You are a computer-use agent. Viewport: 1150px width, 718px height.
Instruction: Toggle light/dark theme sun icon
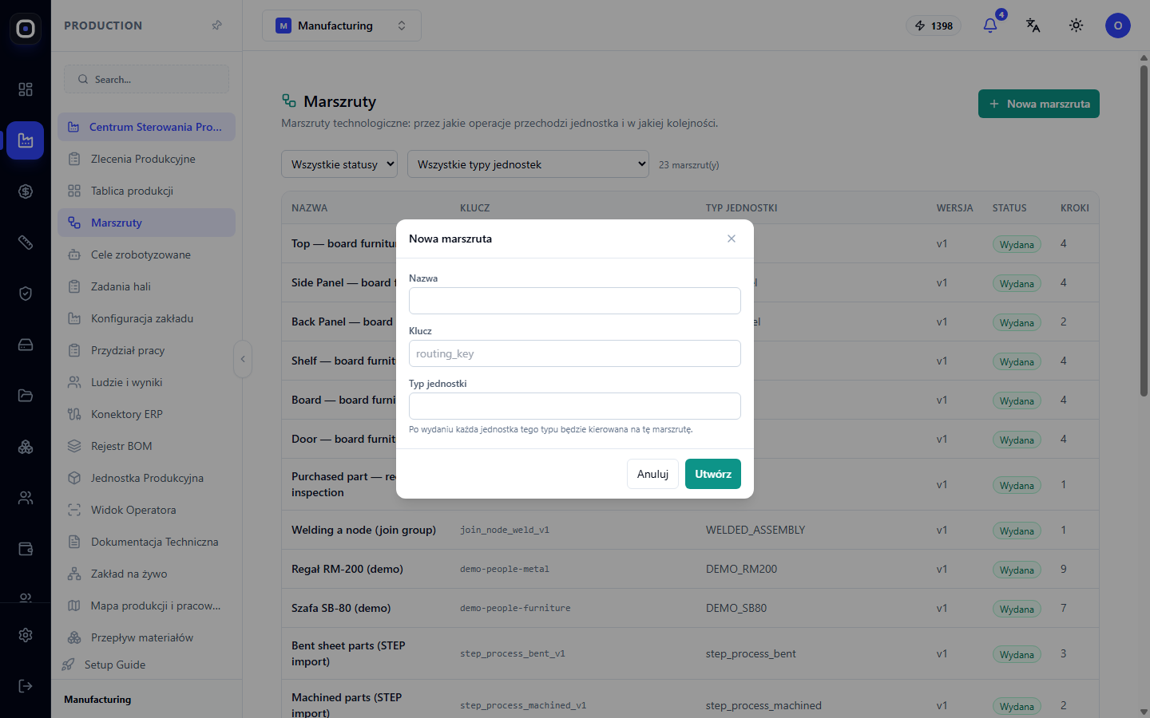1076,26
